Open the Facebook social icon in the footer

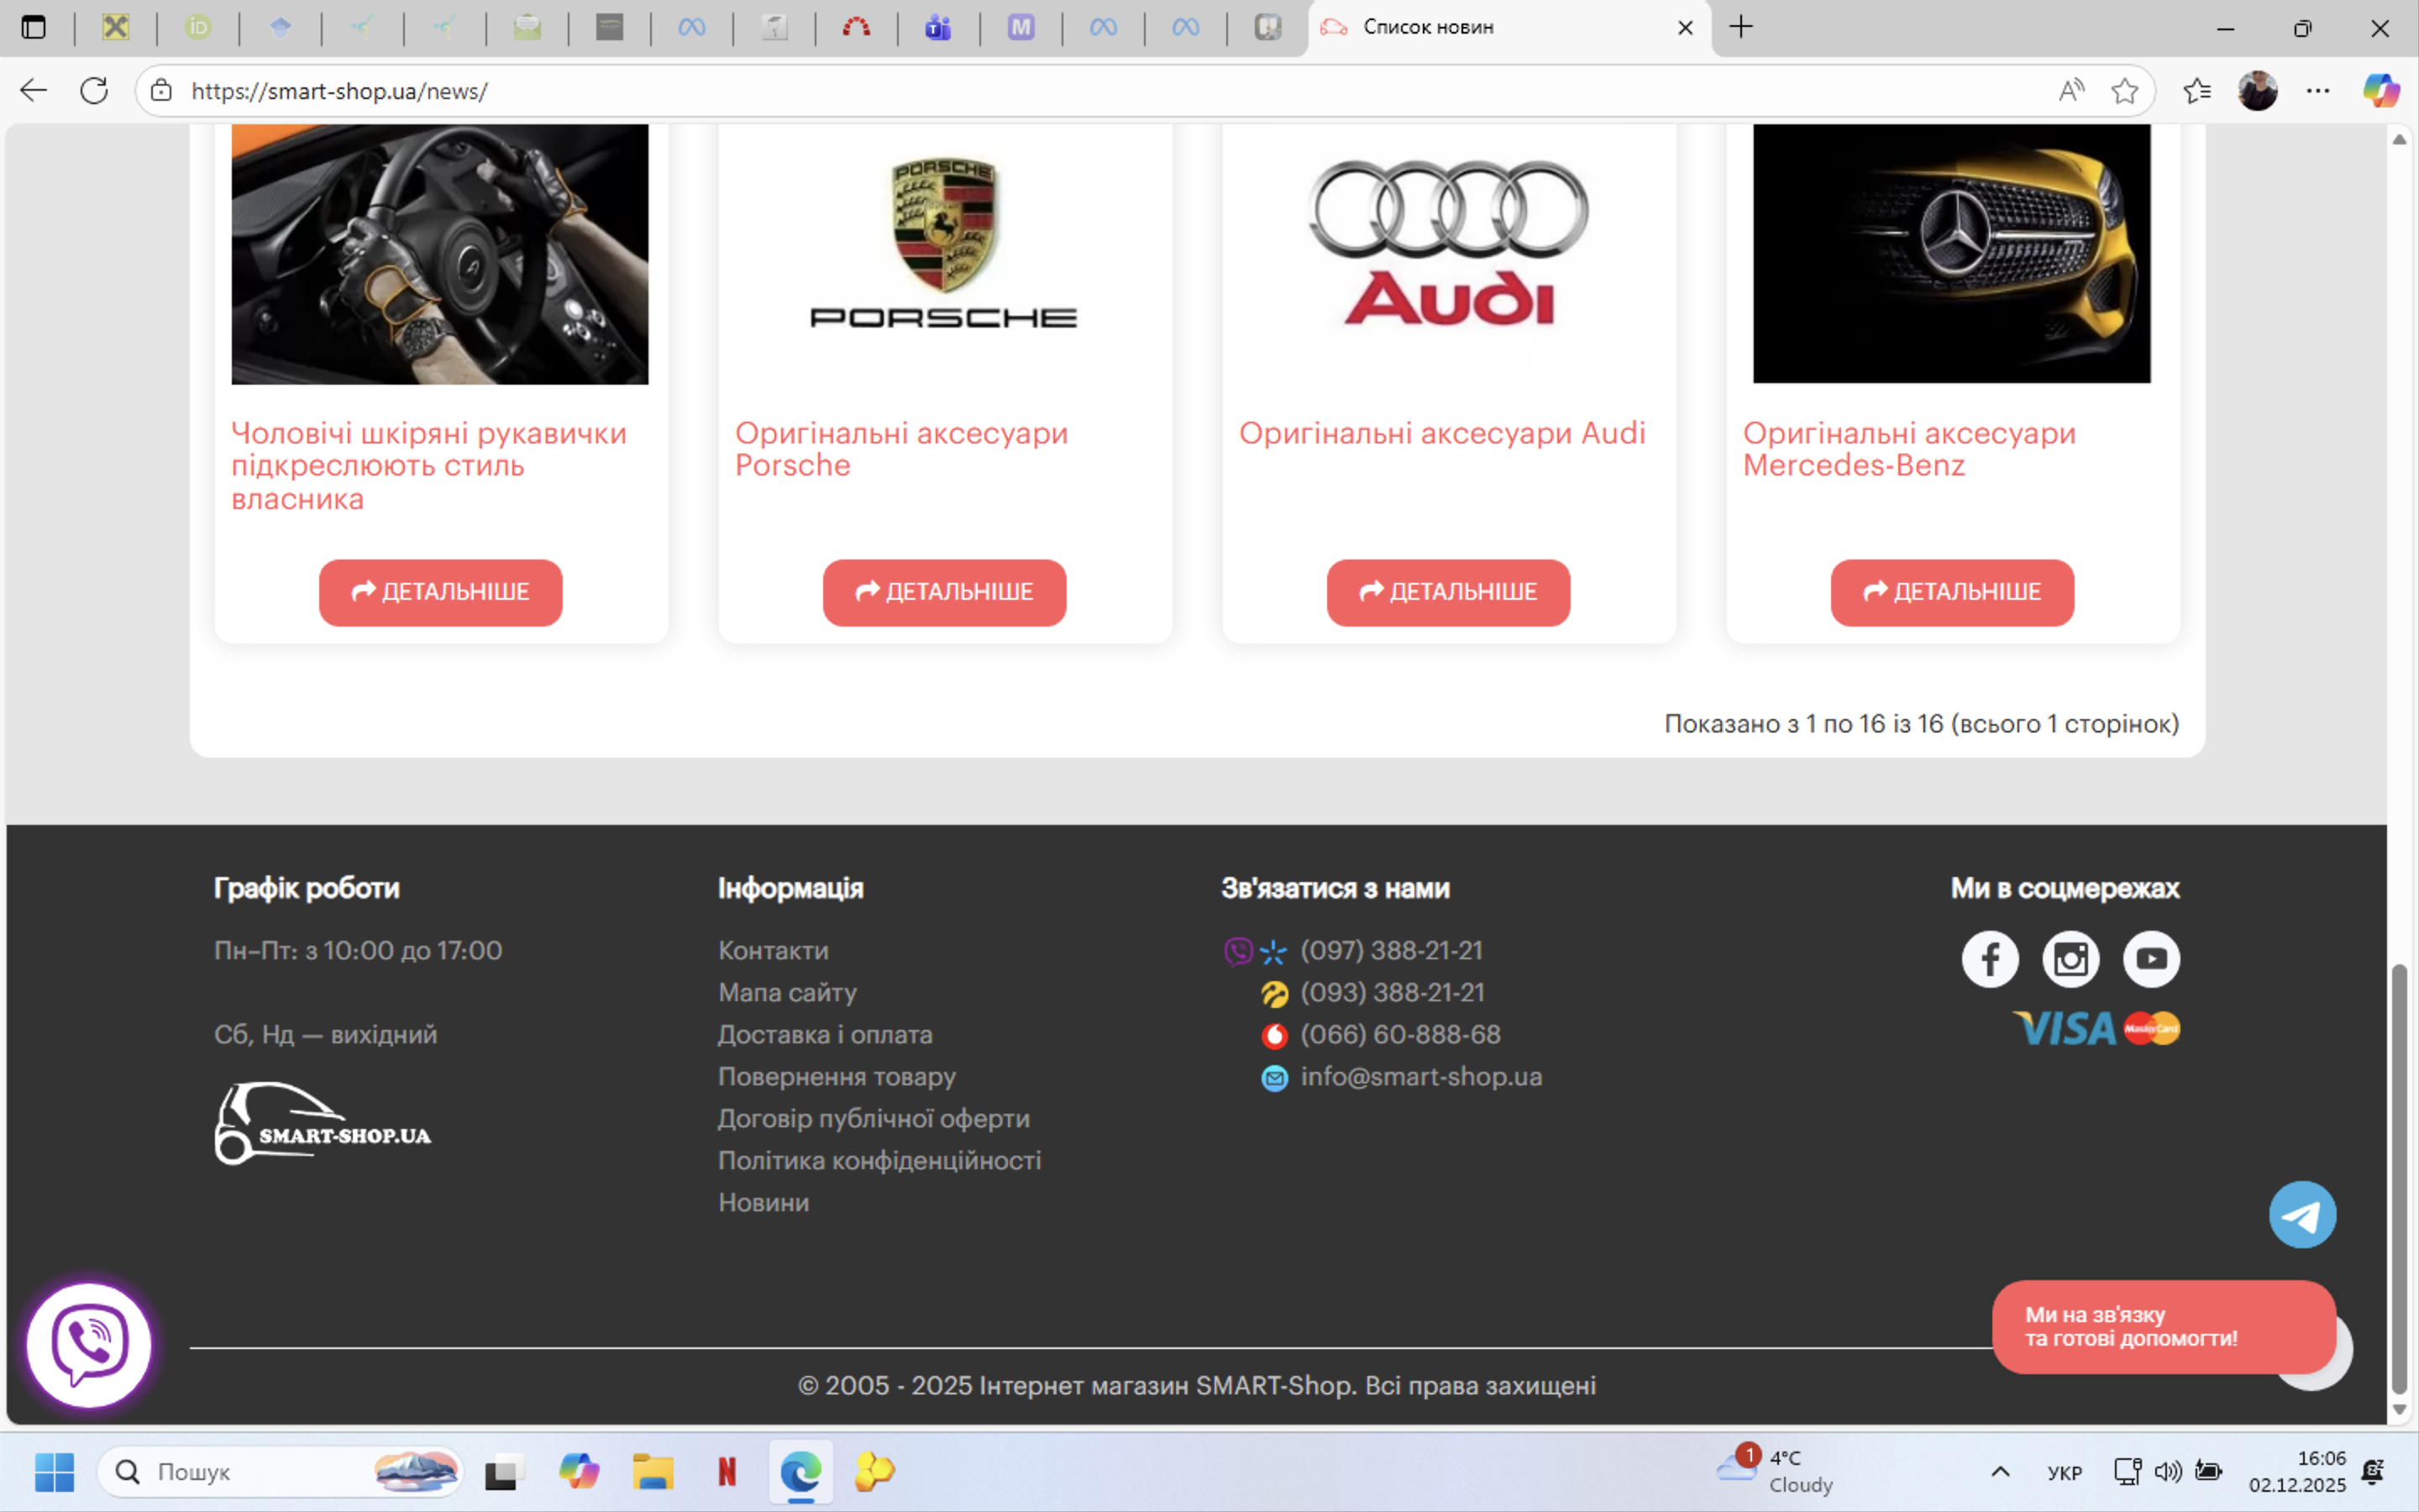pos(1989,959)
